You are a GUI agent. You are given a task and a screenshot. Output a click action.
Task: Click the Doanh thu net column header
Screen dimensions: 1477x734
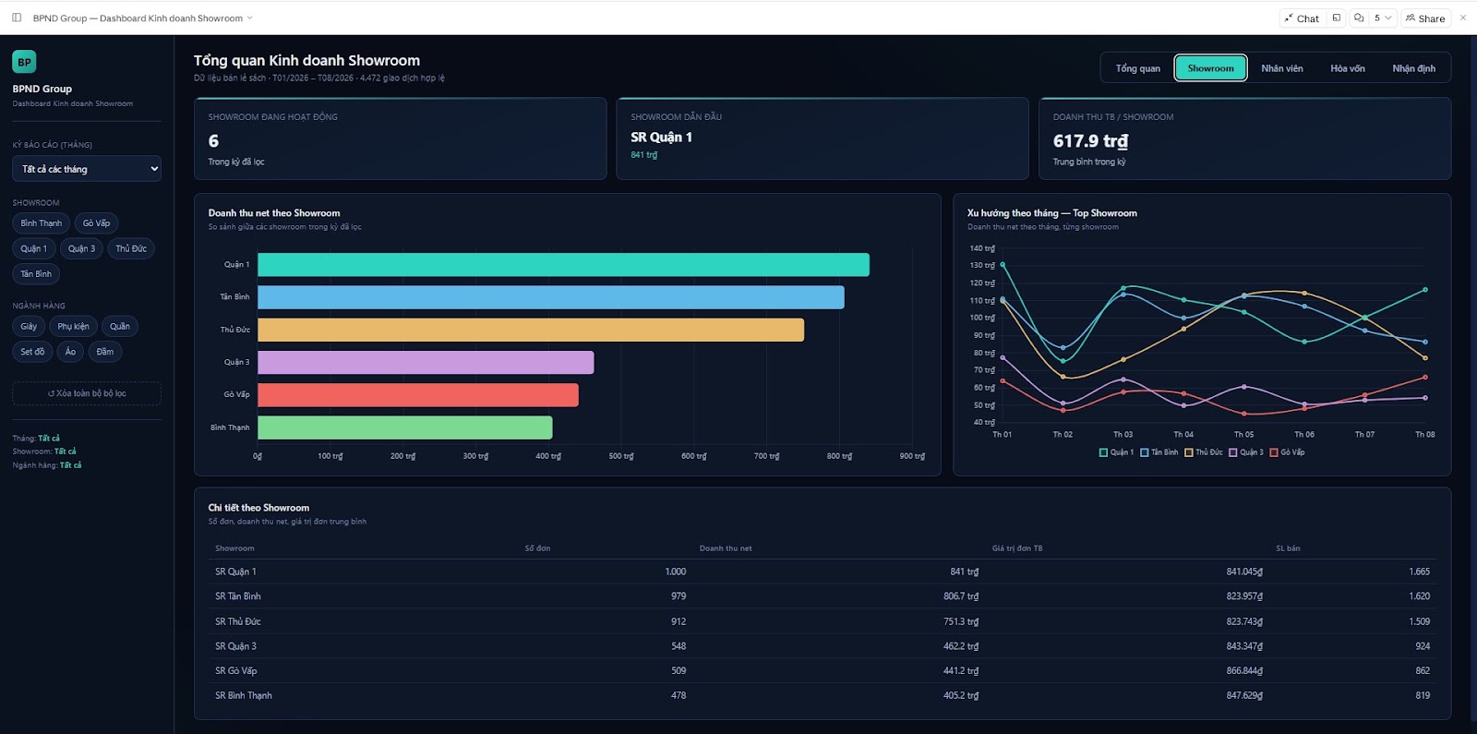point(726,548)
